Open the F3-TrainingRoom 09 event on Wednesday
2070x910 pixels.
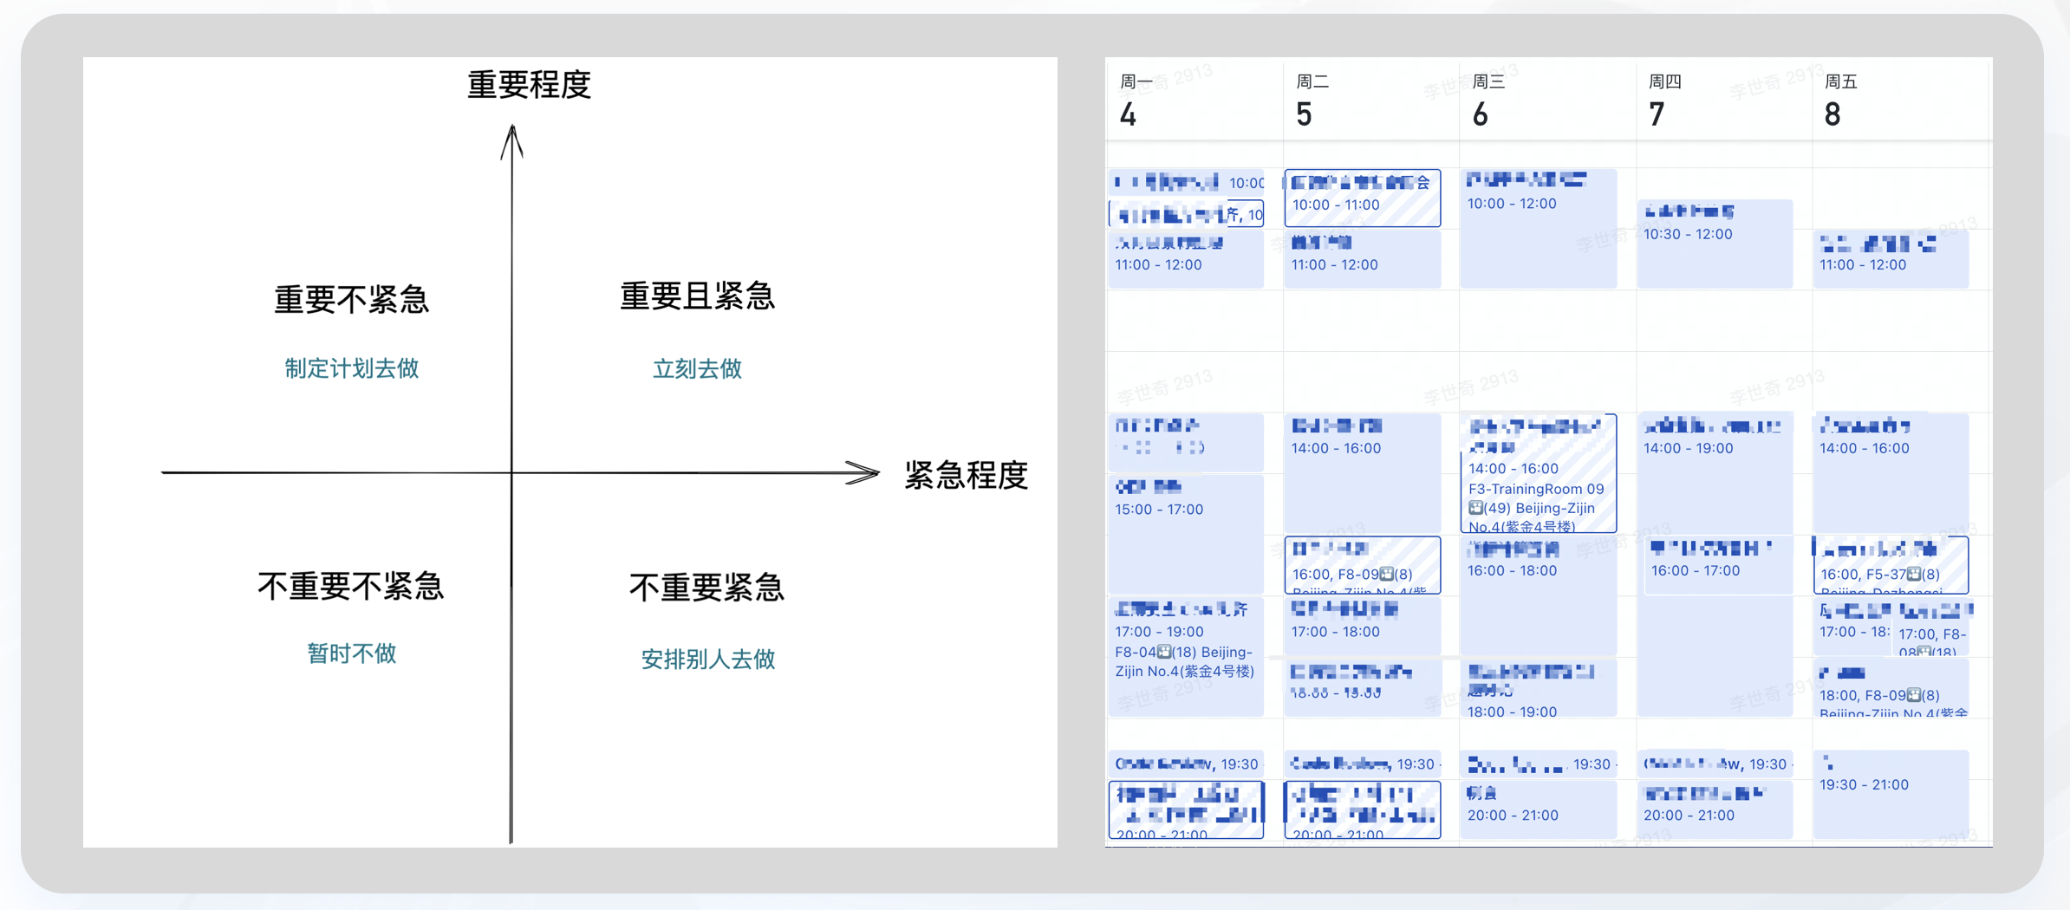pyautogui.click(x=1537, y=475)
